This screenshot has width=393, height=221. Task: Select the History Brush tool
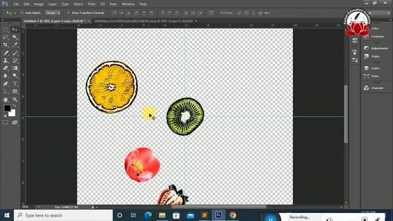pos(15,60)
